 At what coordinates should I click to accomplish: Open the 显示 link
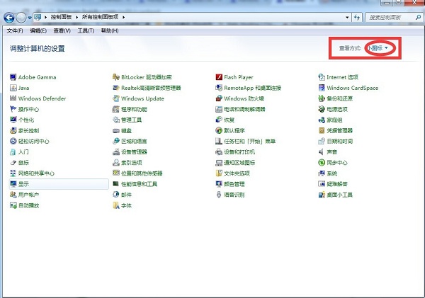coord(23,184)
